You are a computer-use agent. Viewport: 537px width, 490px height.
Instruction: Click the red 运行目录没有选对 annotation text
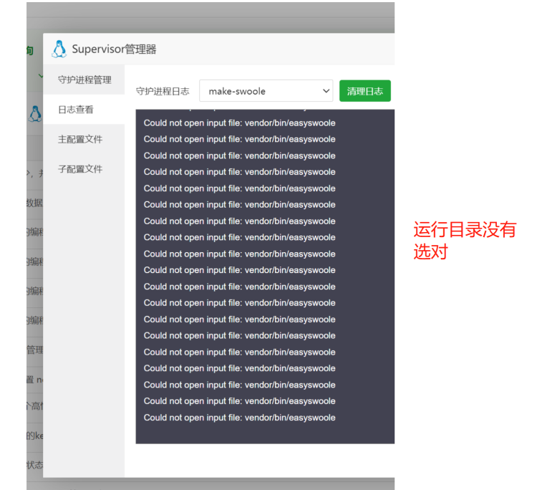(464, 241)
